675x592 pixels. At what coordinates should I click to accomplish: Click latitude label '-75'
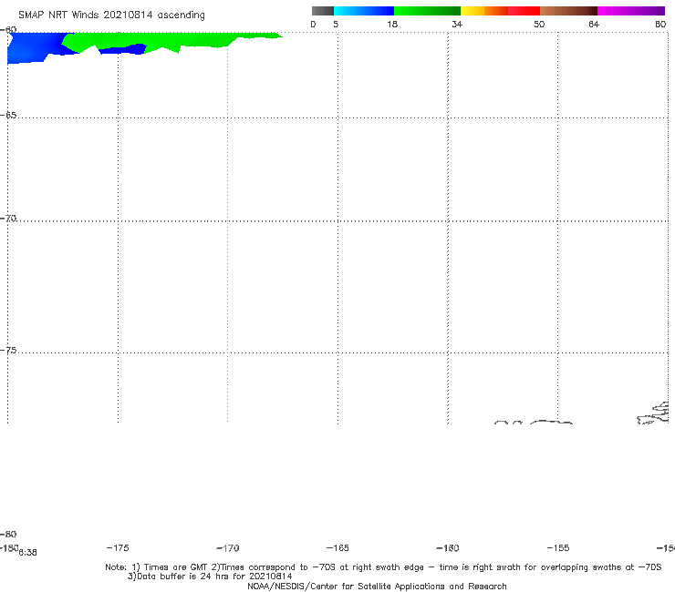click(8, 351)
